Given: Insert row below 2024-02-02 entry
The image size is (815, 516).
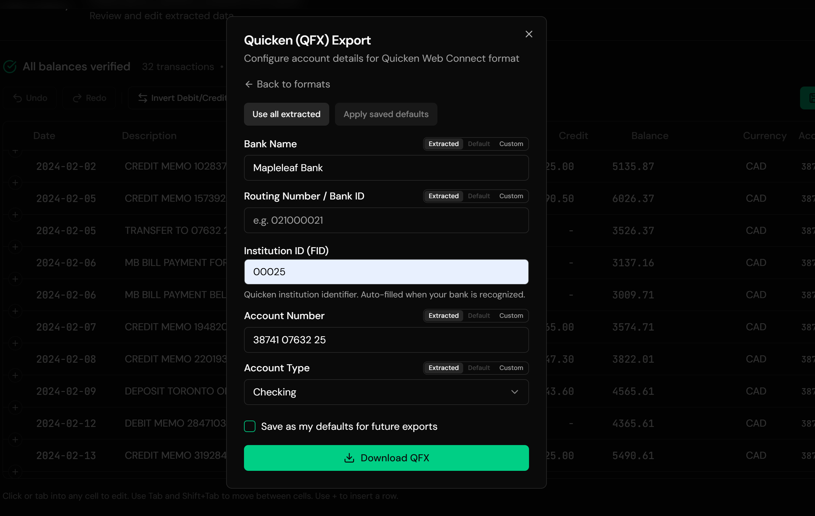Looking at the screenshot, I should point(15,183).
